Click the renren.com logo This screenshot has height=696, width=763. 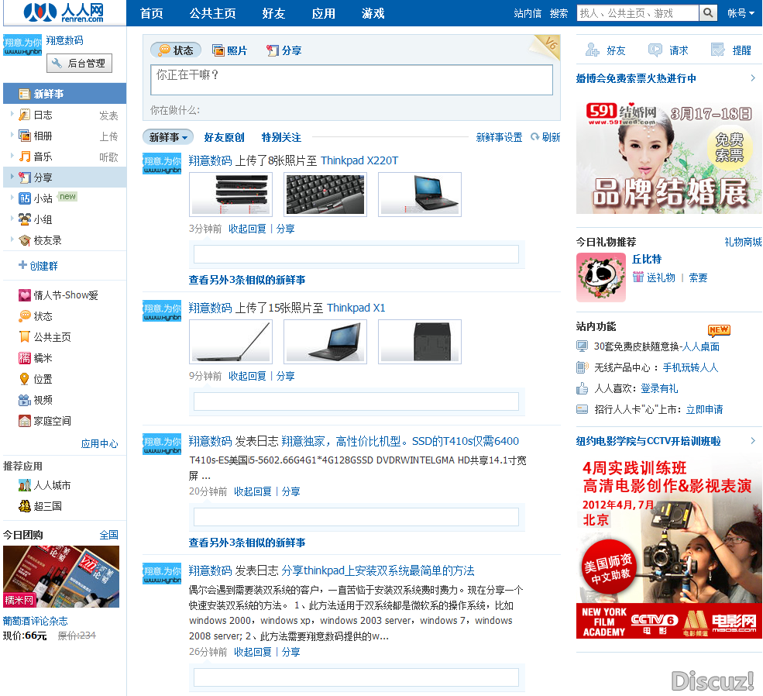(x=64, y=12)
